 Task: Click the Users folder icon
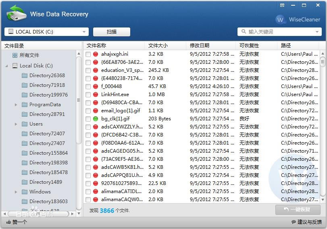tap(25, 124)
